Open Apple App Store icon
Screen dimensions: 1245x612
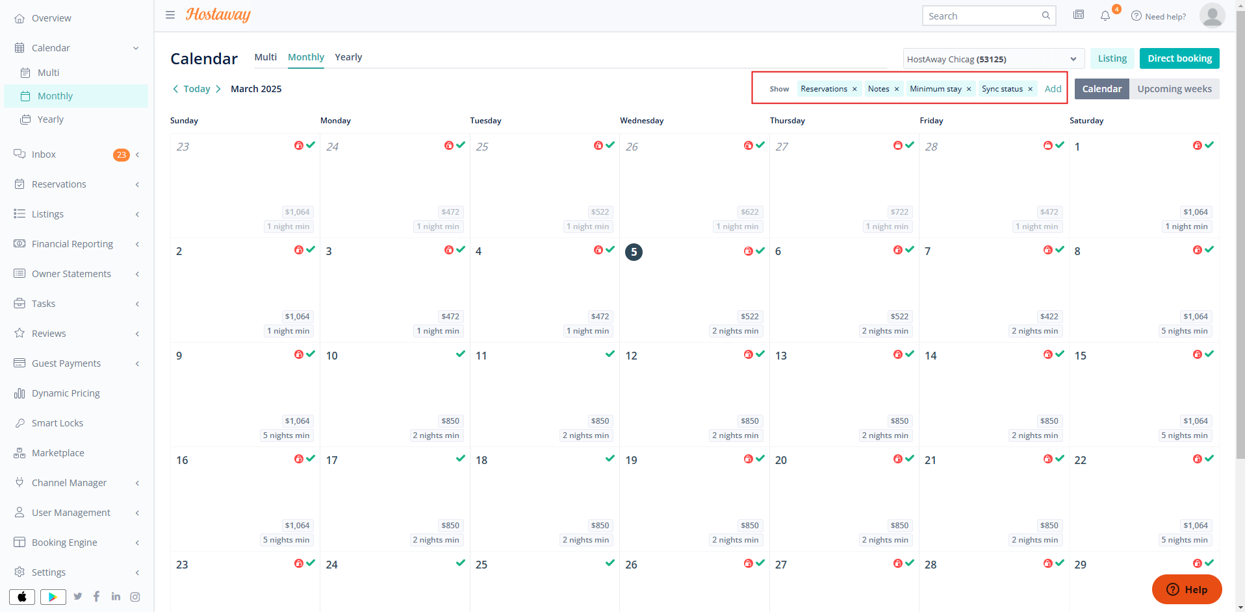tap(22, 596)
